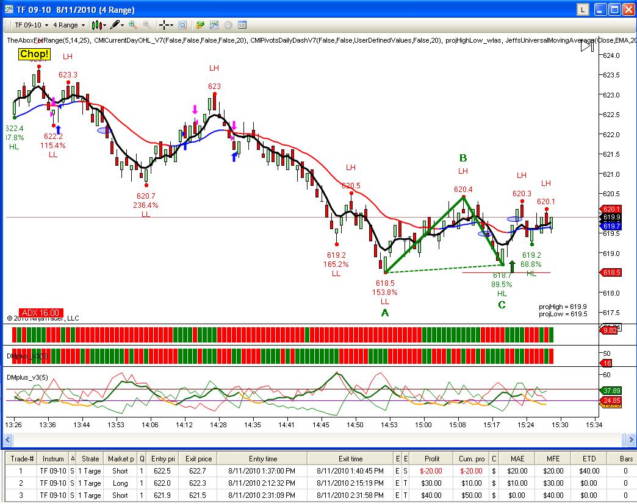Sort by the Profit column header
Screen dimensions: 637x504
coord(432,459)
